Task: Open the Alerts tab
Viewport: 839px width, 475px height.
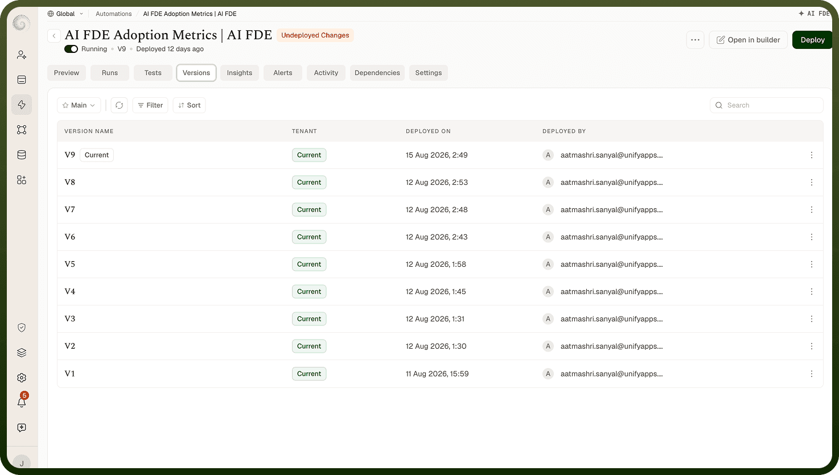Action: point(283,73)
